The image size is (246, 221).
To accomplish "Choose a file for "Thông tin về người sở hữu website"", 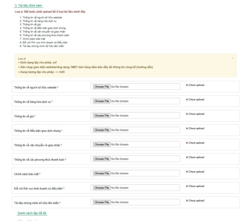I will [101, 86].
